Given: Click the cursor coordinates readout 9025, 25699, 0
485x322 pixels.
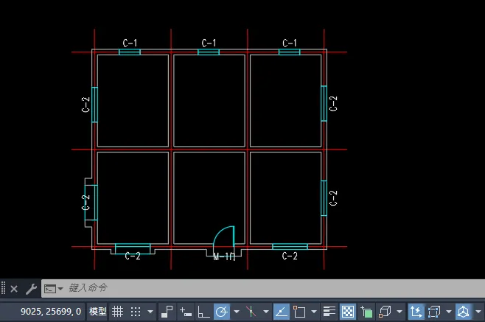Looking at the screenshot, I should click(x=51, y=312).
